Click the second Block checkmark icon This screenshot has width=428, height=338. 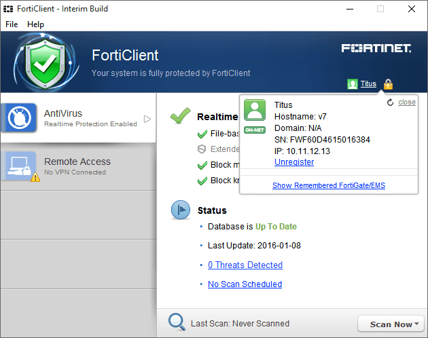[x=202, y=181]
